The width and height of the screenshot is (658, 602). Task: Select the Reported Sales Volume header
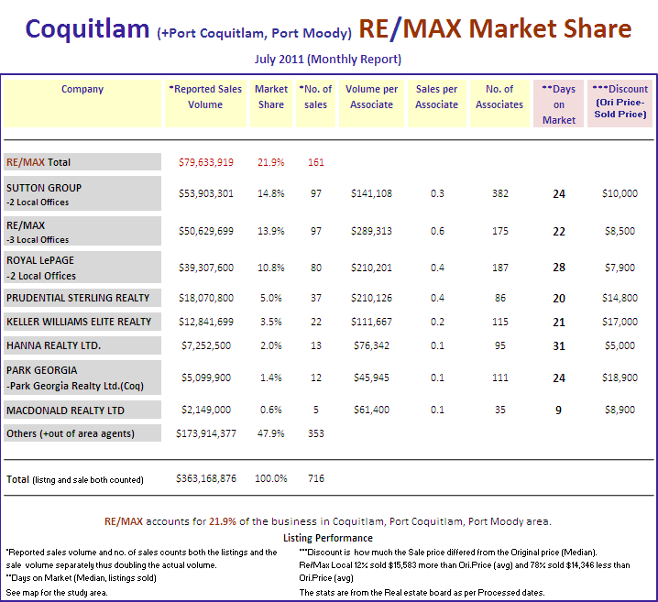[205, 96]
